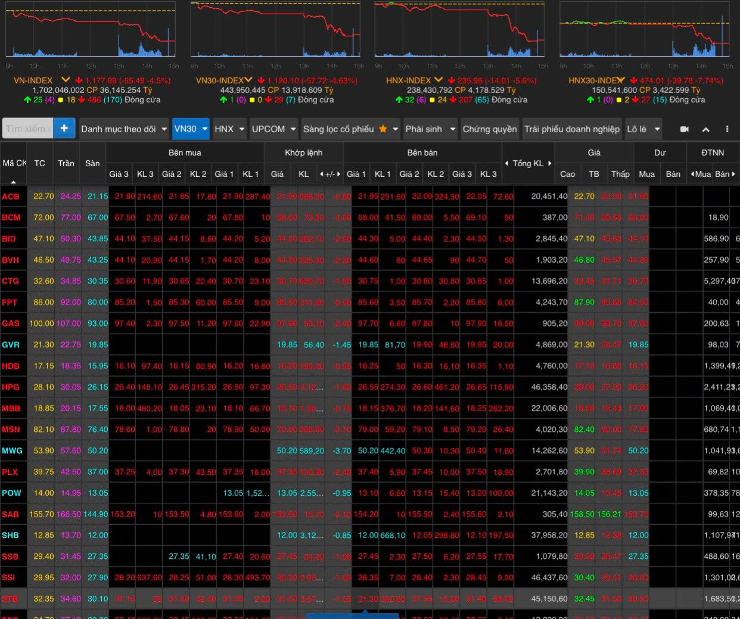Open the BID stock ticker
Screen dimensions: 740x619
[9, 239]
